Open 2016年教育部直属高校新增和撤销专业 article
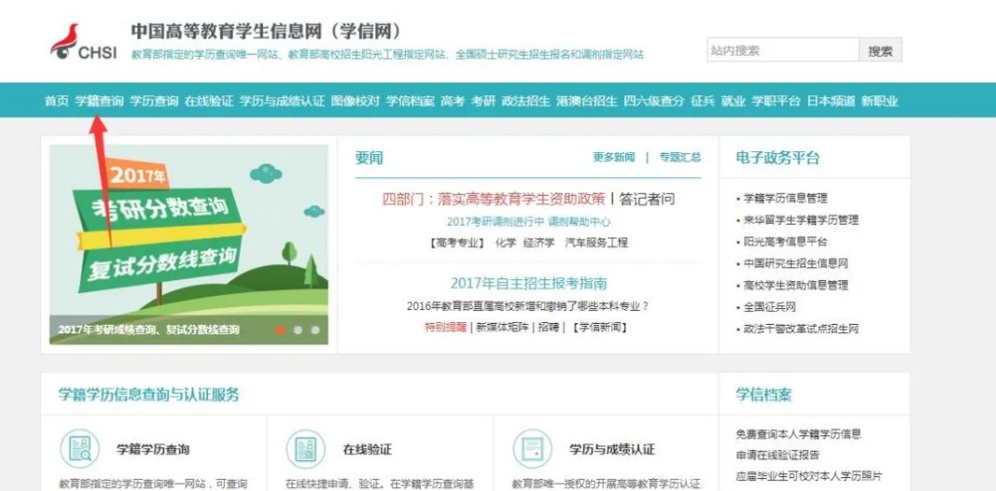Image resolution: width=996 pixels, height=491 pixels. (527, 306)
